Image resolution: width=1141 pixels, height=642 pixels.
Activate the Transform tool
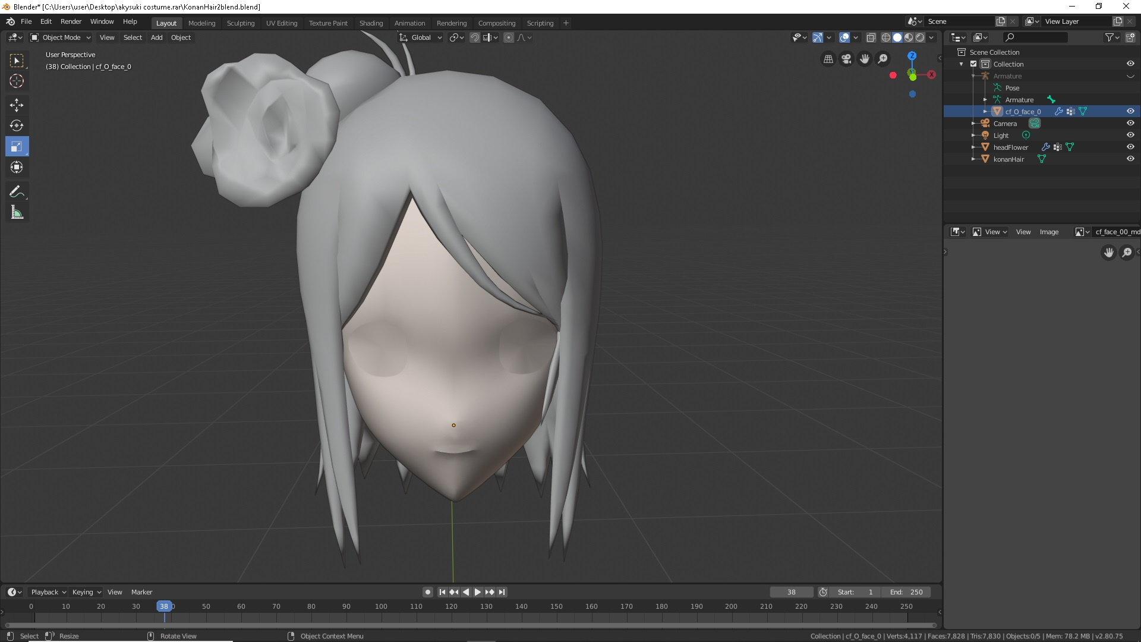point(17,167)
